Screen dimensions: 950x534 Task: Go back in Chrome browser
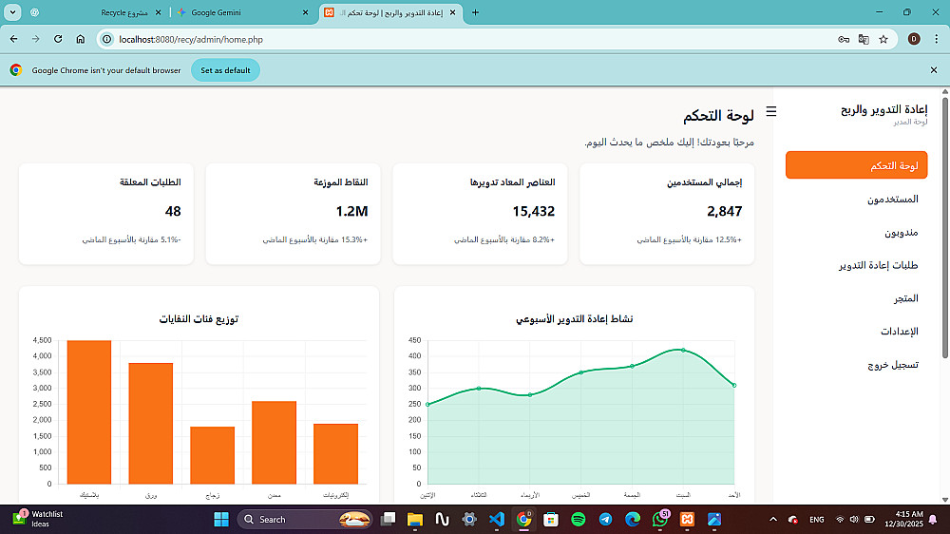click(x=14, y=39)
